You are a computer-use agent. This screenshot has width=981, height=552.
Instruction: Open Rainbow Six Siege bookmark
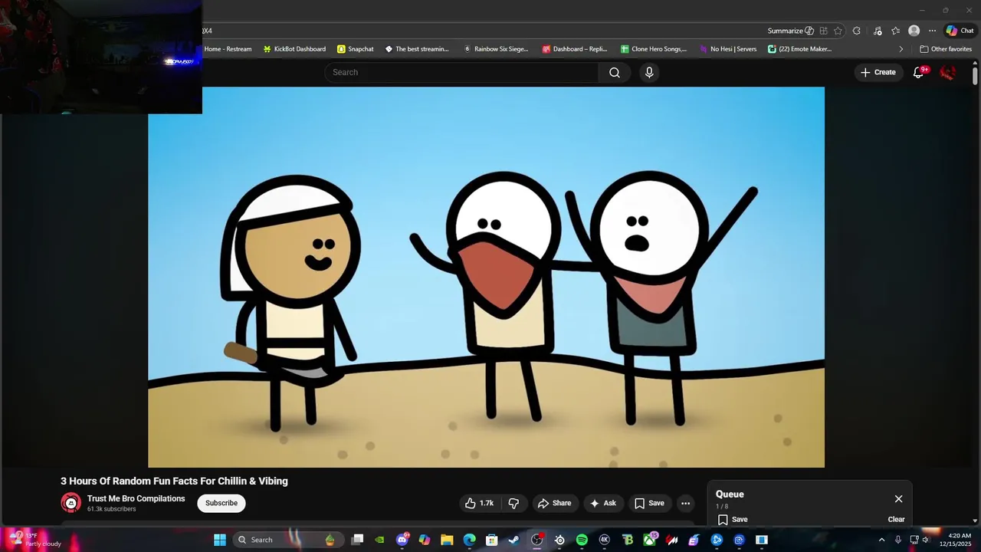(x=496, y=49)
